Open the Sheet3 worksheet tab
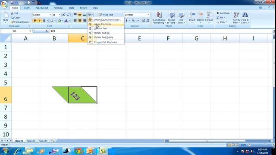 click(x=43, y=141)
